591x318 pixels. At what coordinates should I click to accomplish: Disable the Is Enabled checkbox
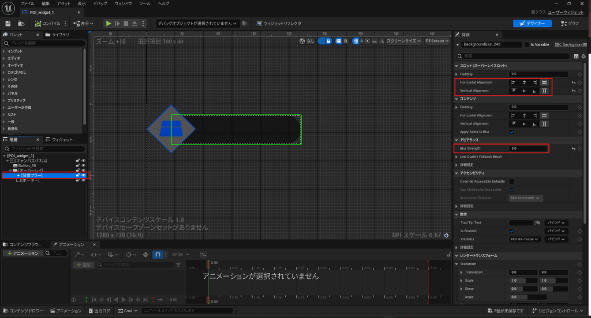tap(512, 230)
